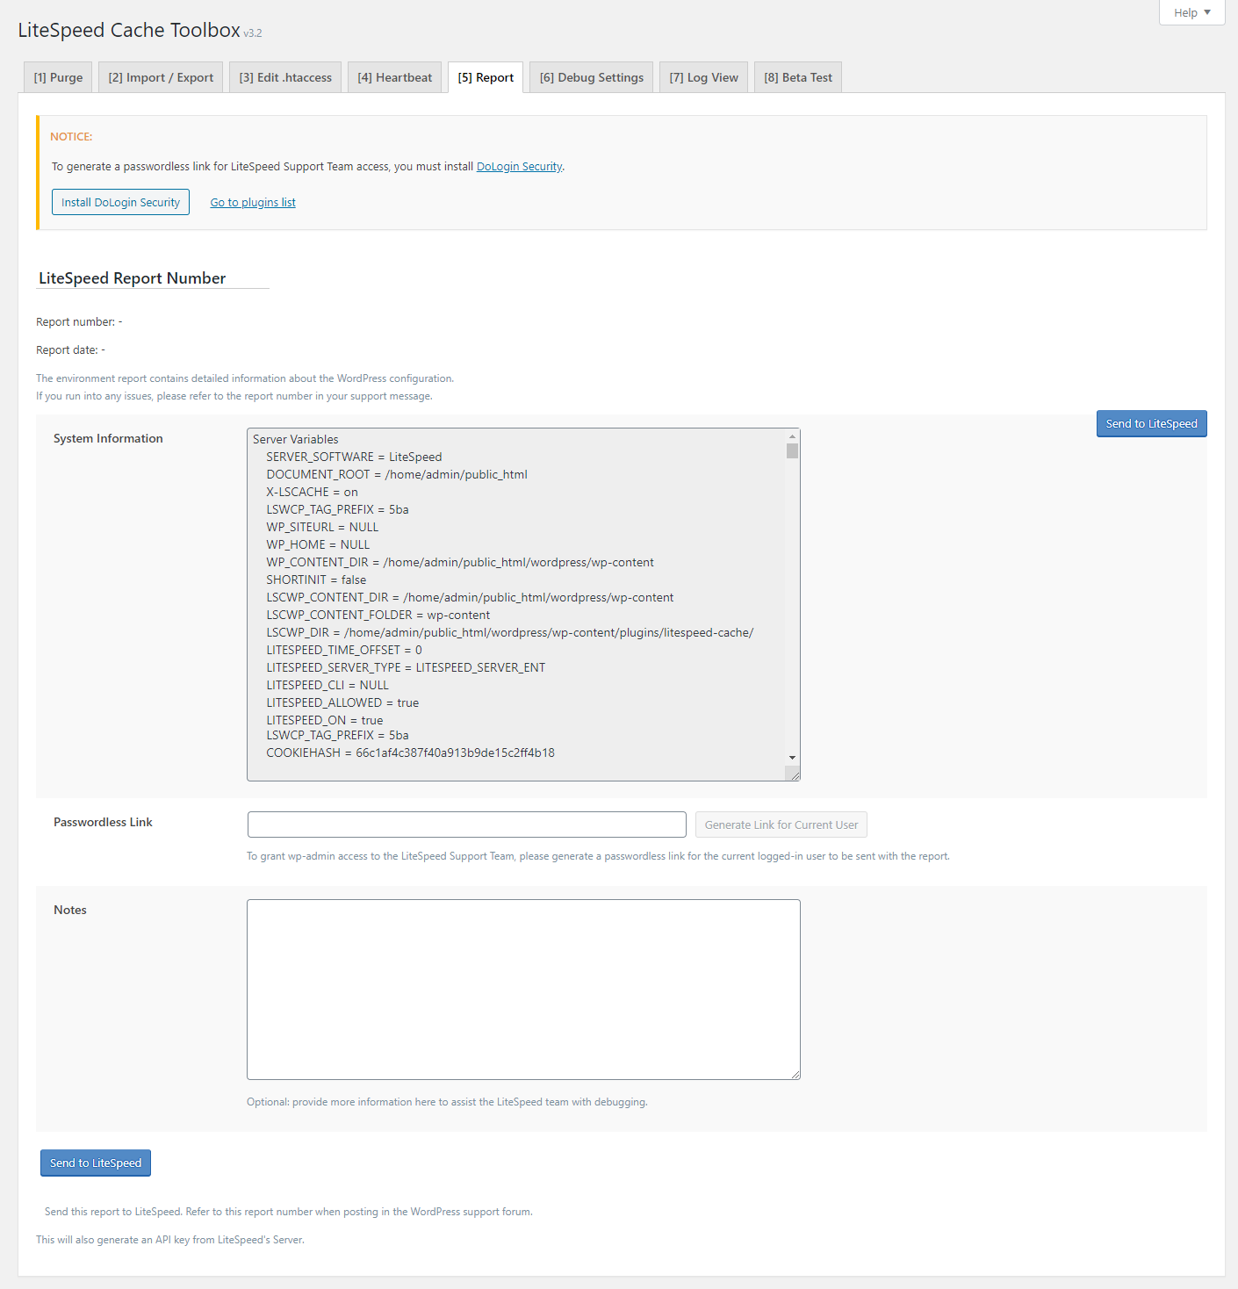This screenshot has width=1238, height=1289.
Task: Click the LiteSpeed Cache Toolbox title
Action: 129,30
